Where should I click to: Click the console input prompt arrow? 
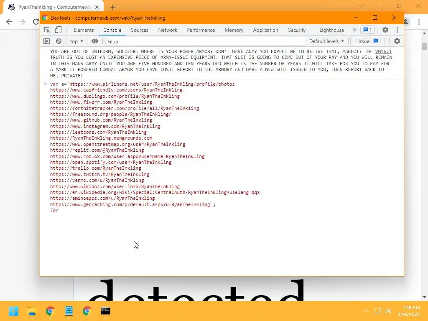click(x=45, y=84)
